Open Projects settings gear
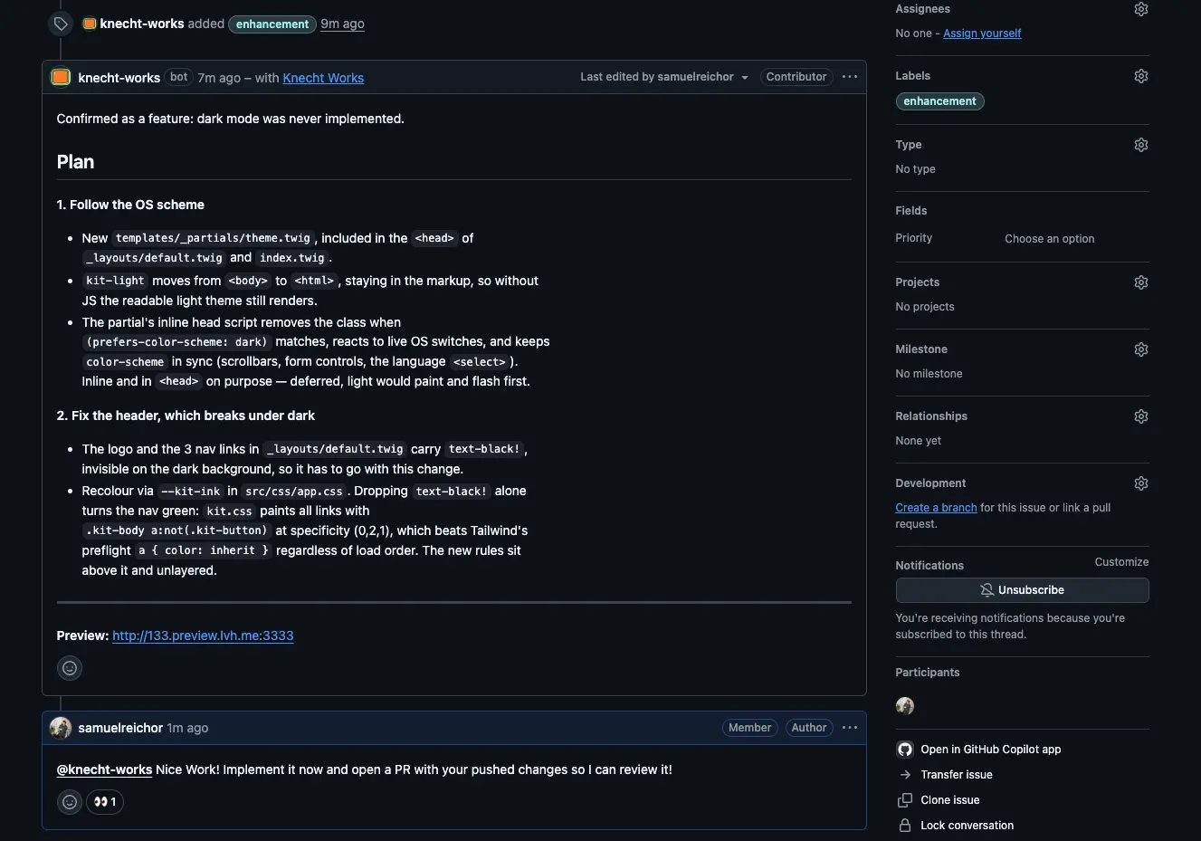Screen dimensions: 1201x841 pyautogui.click(x=1141, y=282)
